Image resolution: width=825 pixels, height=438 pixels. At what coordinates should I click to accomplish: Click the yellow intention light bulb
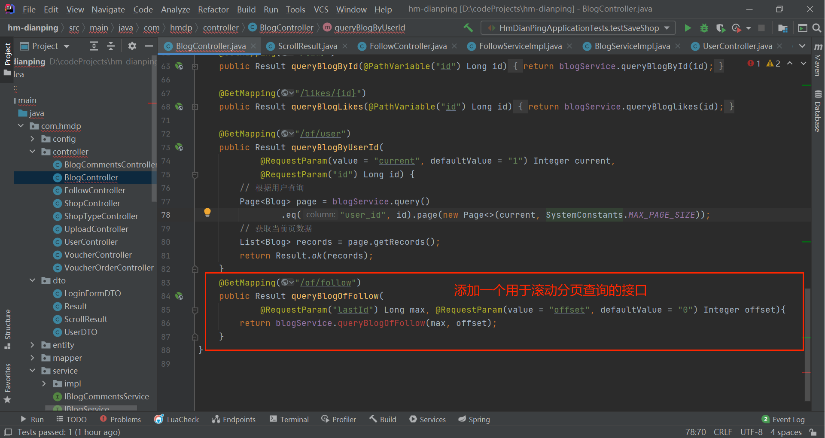coord(207,212)
